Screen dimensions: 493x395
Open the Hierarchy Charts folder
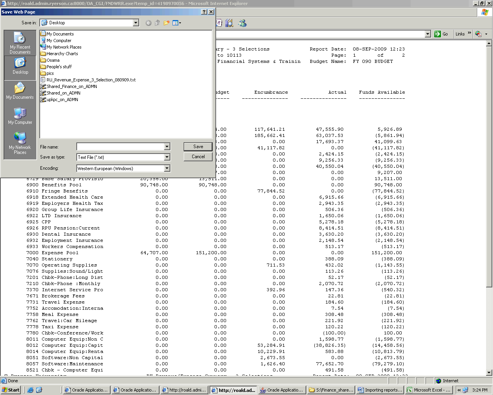pos(62,54)
